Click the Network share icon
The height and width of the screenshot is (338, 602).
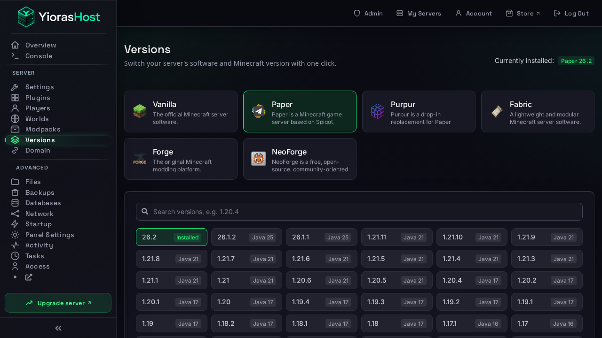[x=15, y=214]
